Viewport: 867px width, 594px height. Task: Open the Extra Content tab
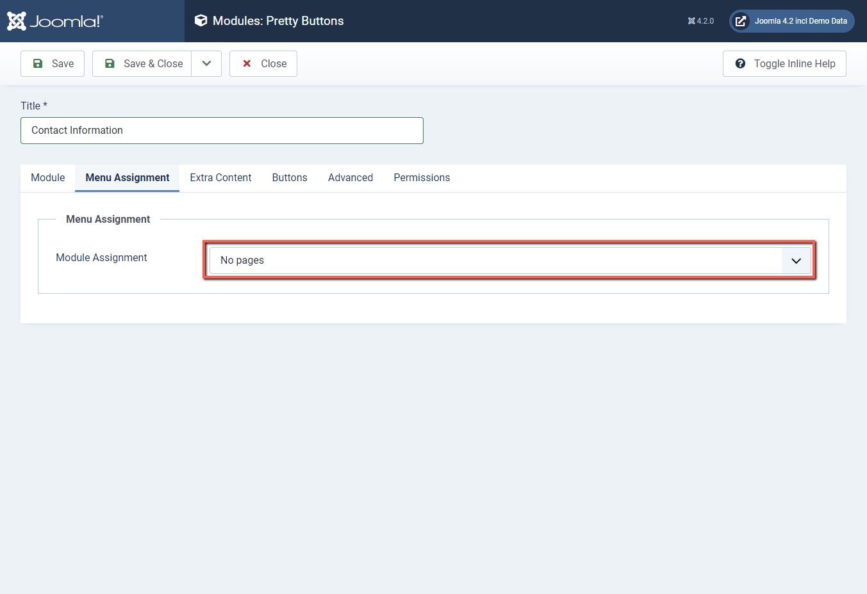[220, 177]
